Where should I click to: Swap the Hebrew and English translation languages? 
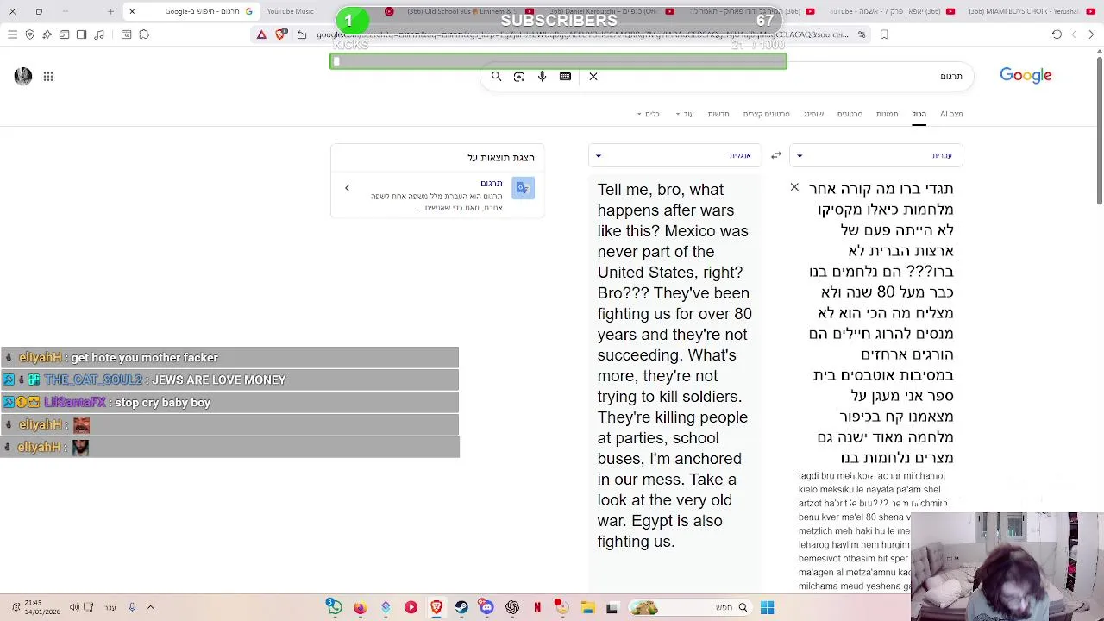point(776,155)
